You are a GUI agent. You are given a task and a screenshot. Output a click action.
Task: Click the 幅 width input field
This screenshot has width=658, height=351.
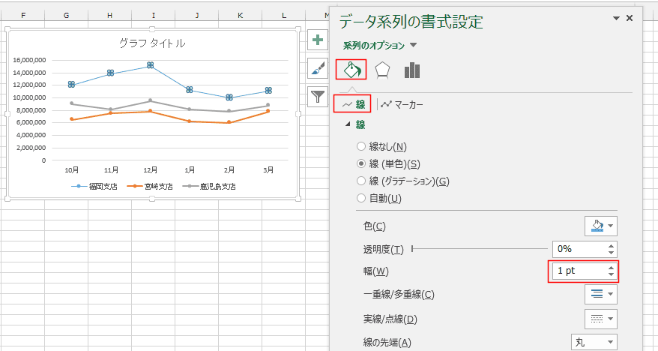tap(579, 271)
